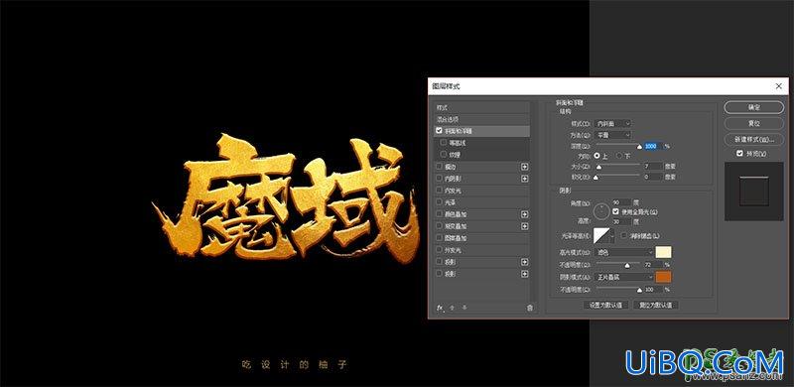Screen dimensions: 794x387
Task: Open the 样式 style dropdown showing 内斜面
Action: click(613, 124)
